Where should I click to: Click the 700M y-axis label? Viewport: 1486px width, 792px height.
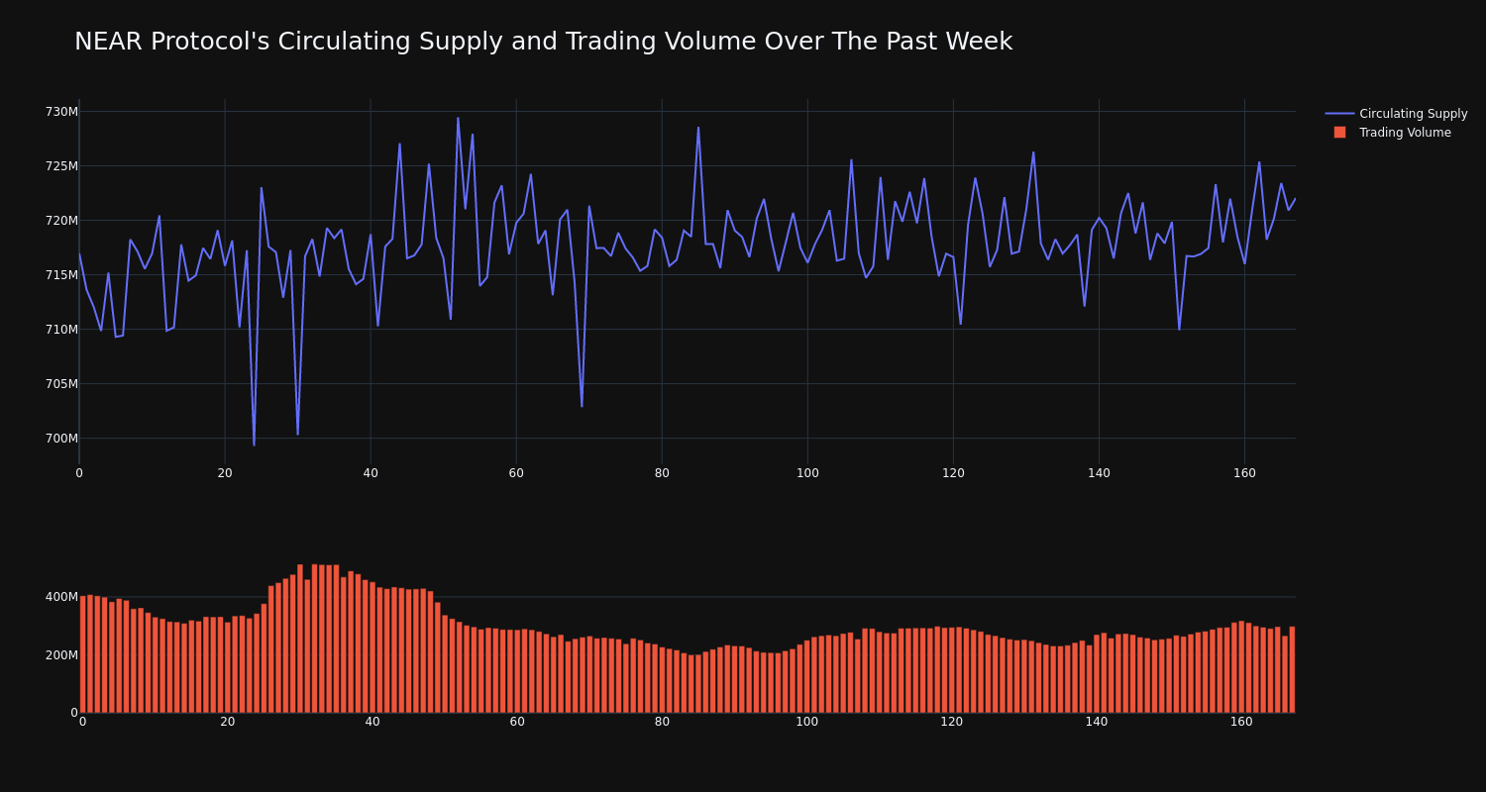[x=61, y=439]
